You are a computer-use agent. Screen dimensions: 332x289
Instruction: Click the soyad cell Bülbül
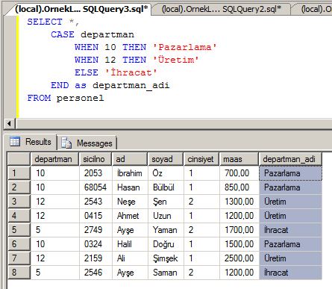pos(166,187)
